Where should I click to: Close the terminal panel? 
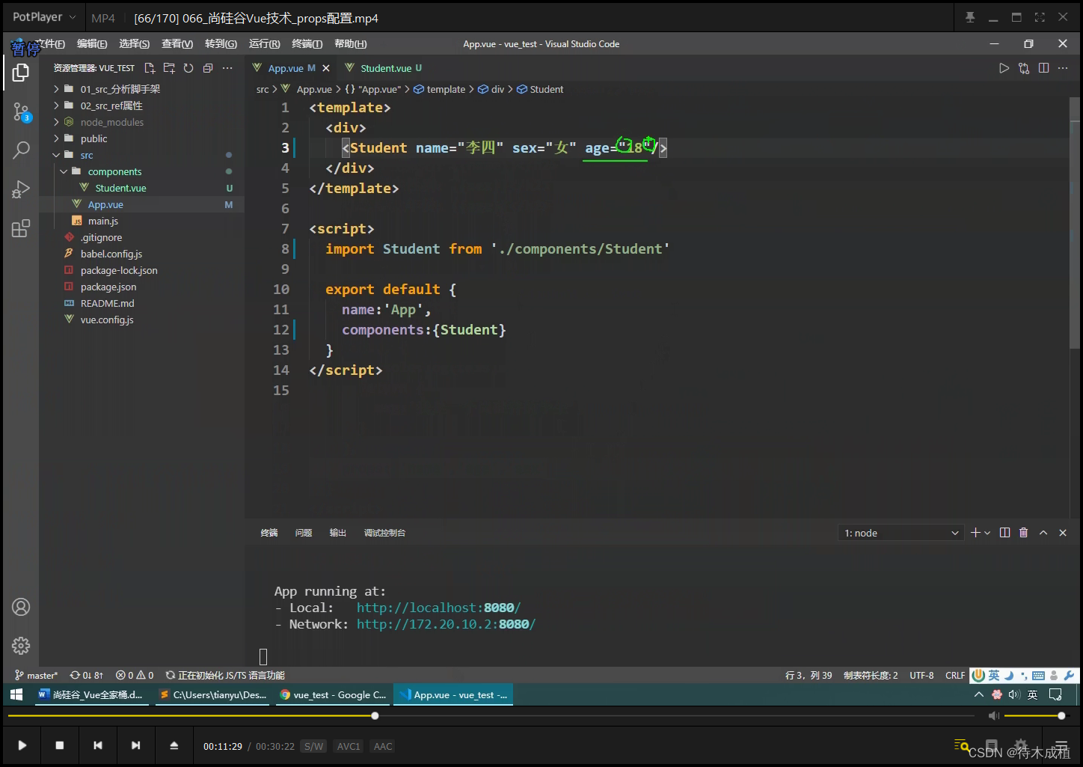point(1063,533)
